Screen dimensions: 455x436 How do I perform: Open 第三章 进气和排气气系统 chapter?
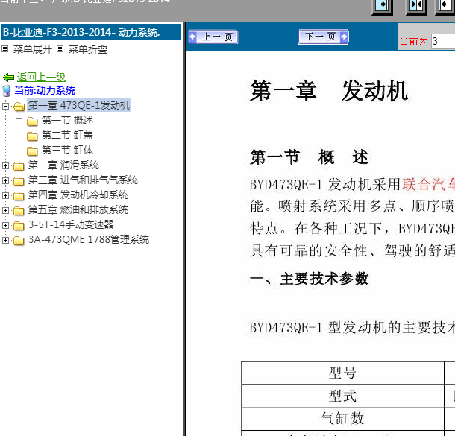pos(83,180)
